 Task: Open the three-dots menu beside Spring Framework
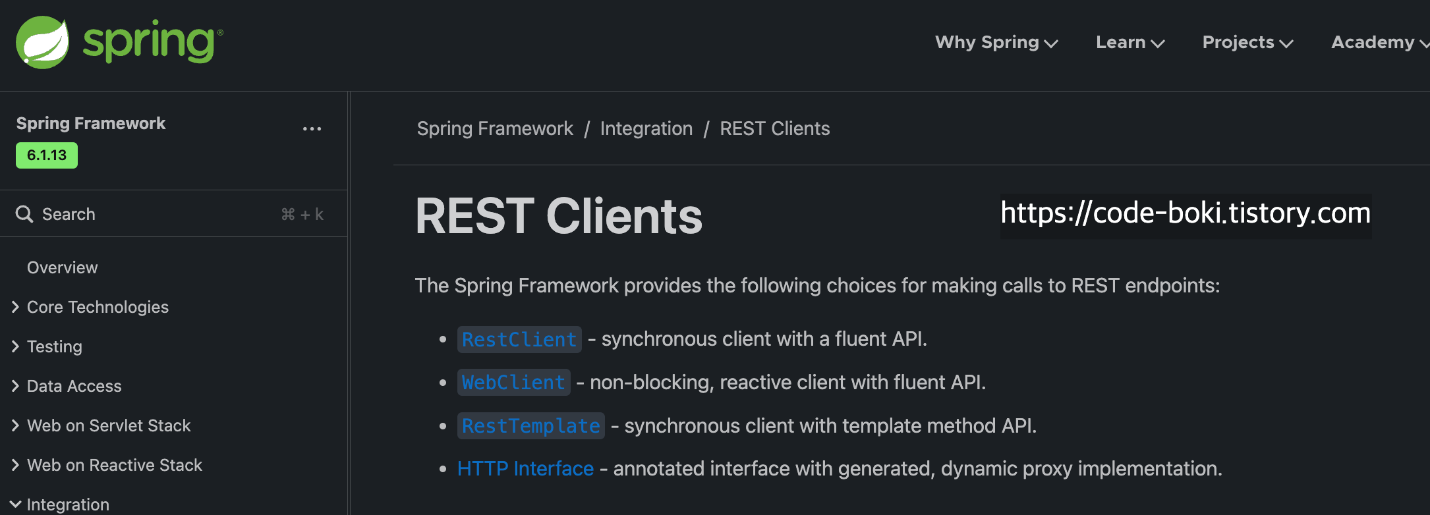[x=312, y=129]
